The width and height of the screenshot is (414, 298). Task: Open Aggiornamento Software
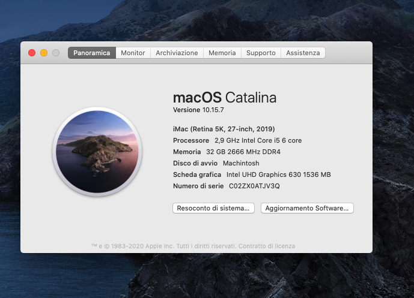pos(307,208)
